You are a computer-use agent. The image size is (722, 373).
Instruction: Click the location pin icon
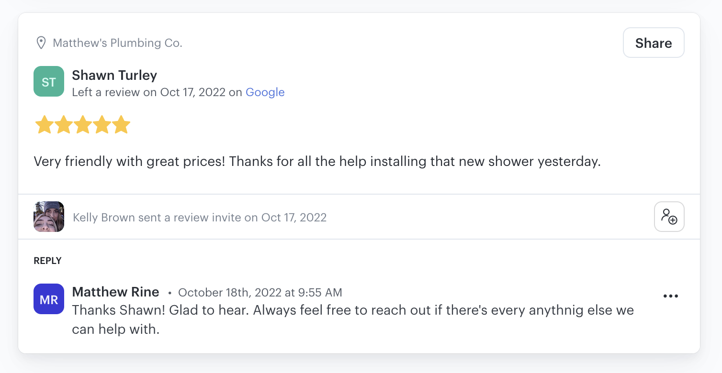[x=41, y=43]
